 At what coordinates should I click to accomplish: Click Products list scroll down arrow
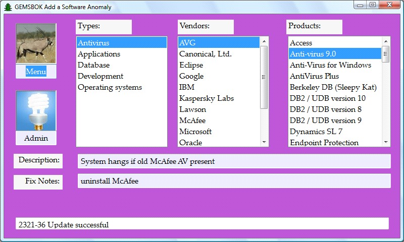tap(386, 142)
